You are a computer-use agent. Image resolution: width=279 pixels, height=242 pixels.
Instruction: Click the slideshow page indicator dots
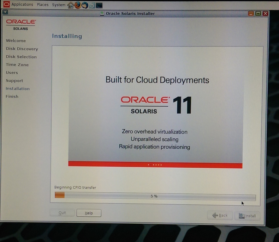pos(155,165)
